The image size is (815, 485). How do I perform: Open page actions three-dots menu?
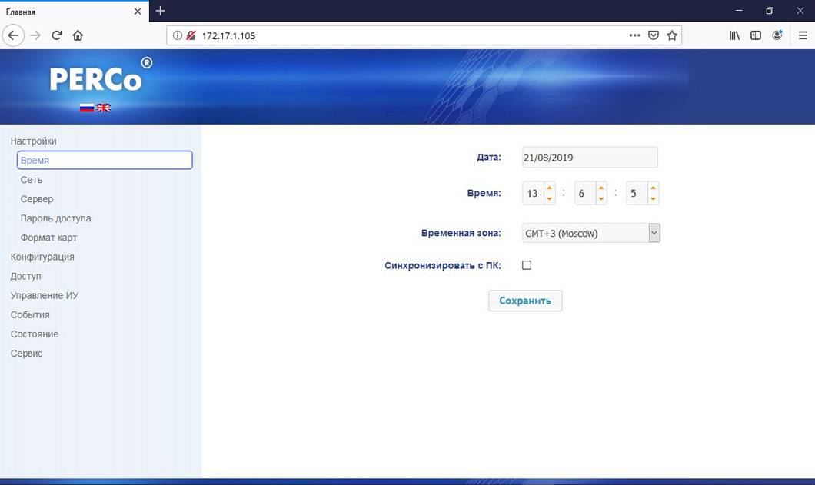634,35
